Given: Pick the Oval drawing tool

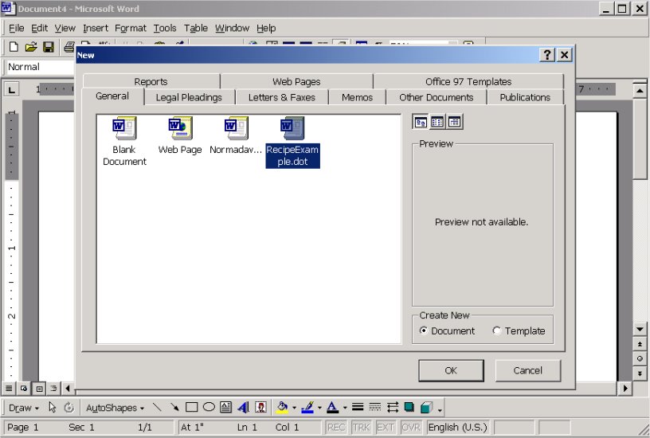Looking at the screenshot, I should click(209, 408).
